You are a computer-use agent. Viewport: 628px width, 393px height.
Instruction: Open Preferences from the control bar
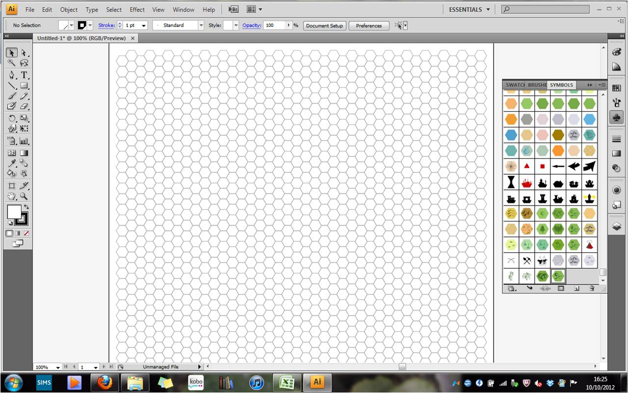[368, 25]
